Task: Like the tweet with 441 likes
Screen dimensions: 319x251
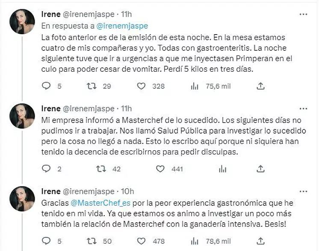Action: point(160,169)
